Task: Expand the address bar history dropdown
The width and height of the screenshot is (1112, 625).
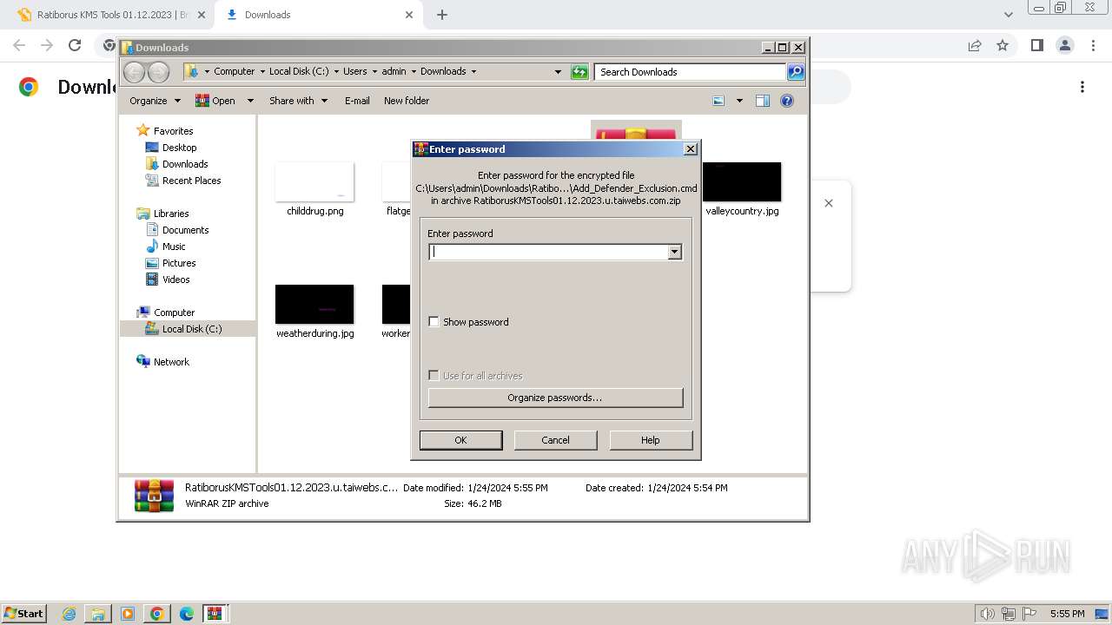Action: tap(558, 72)
